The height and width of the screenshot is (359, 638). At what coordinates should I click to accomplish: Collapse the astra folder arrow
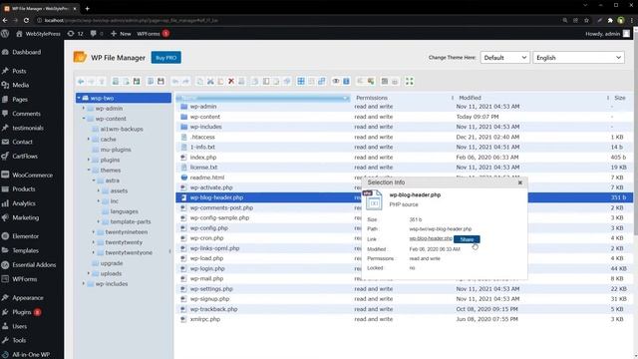[94, 180]
